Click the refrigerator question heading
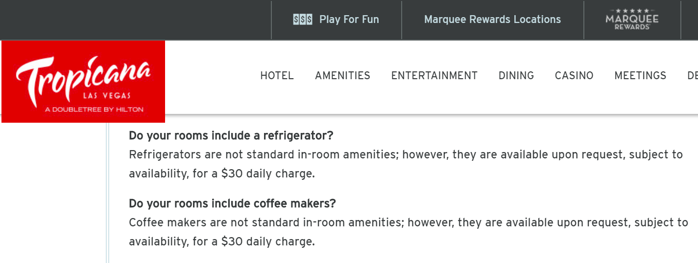 [231, 135]
